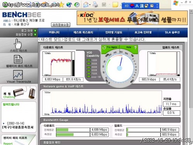The width and height of the screenshot is (193, 145).
Task: Click the yellow note icon in toolbar
Action: tap(115, 5)
